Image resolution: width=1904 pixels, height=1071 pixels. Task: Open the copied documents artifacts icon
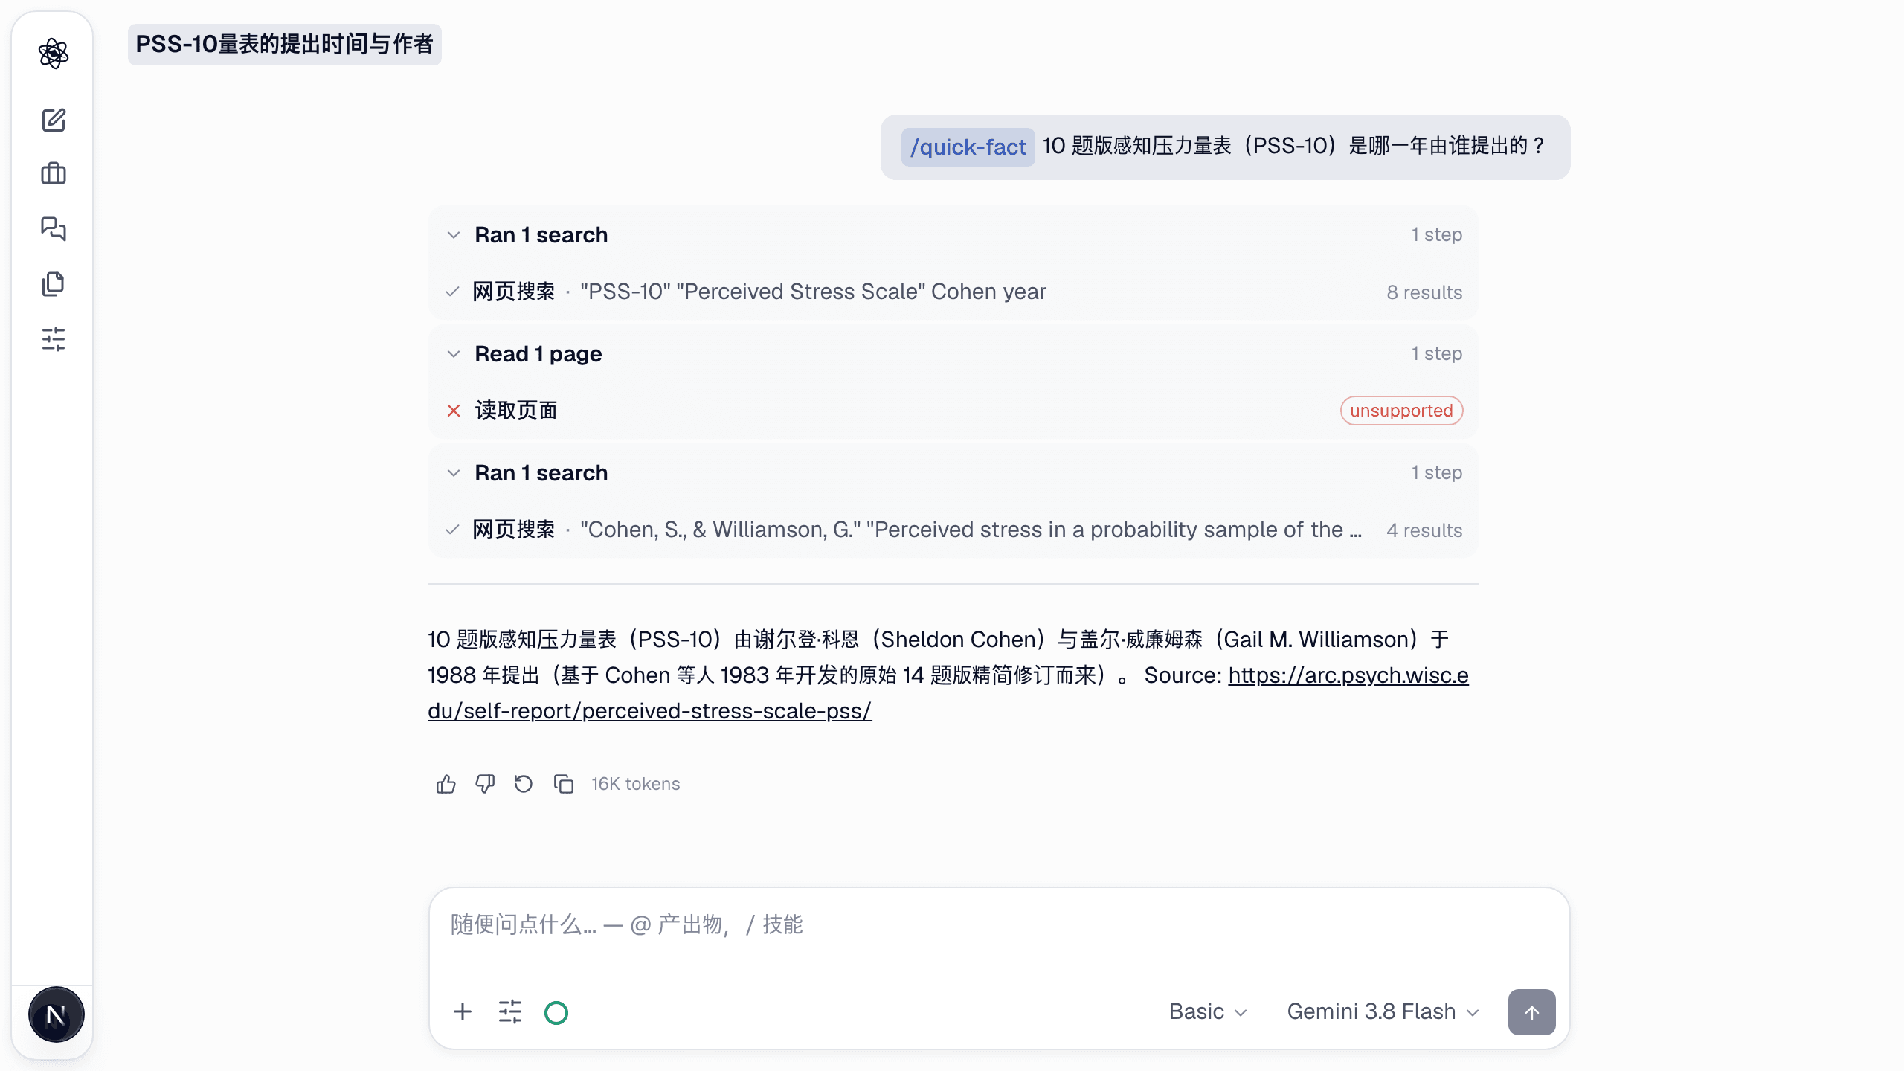pyautogui.click(x=54, y=283)
